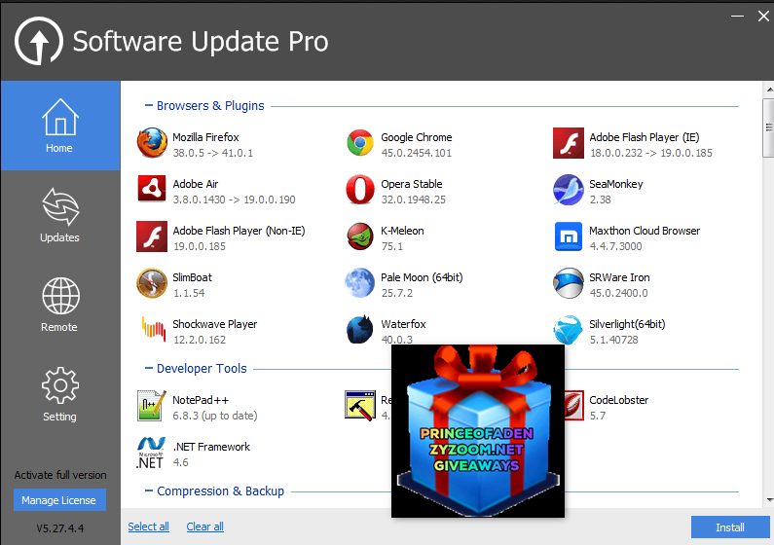The image size is (774, 545).
Task: Click the Select all link
Action: click(149, 527)
